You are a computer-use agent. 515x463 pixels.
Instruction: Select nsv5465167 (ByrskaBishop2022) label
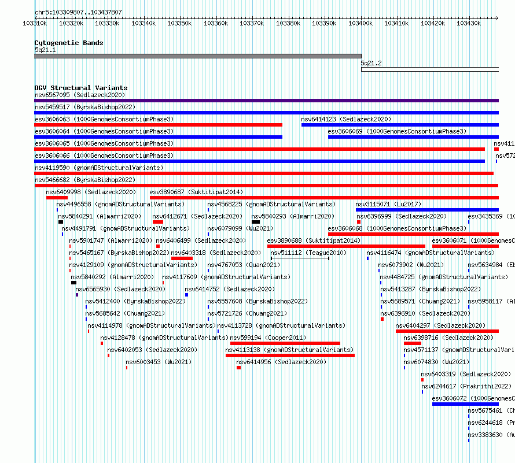coord(119,253)
